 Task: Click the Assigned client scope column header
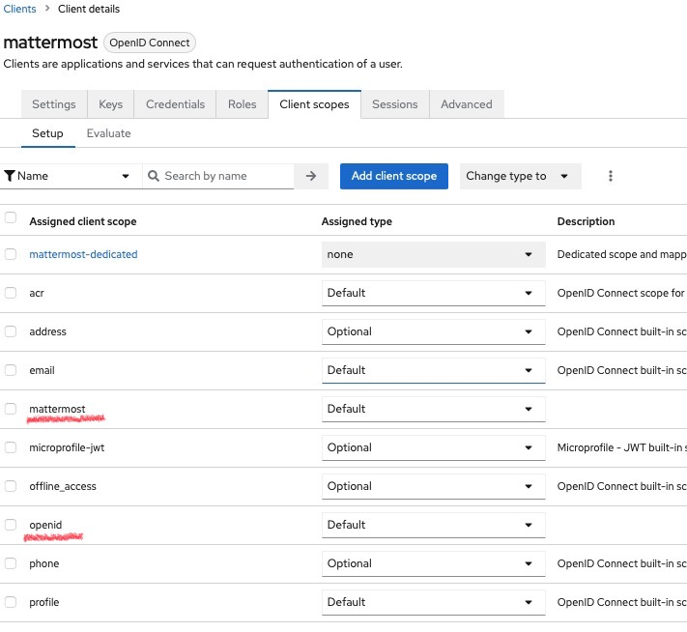point(83,221)
